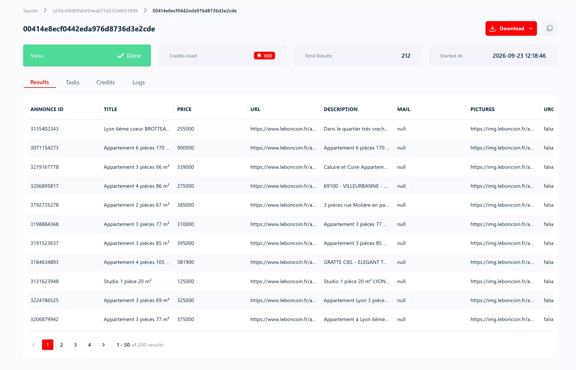Click the copy icon next to Download
576x370 pixels.
click(549, 28)
